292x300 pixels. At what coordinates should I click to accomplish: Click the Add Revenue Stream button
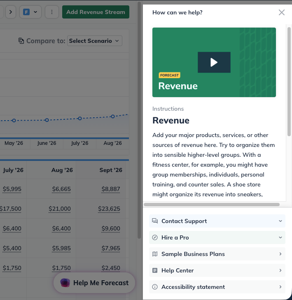(96, 12)
